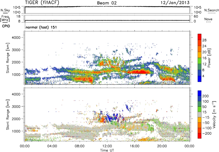Click the CPID label
219x152 pixels.
pos(6,26)
